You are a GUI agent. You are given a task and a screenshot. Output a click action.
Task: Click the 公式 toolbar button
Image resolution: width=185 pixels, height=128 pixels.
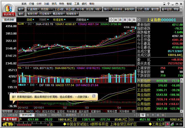pyautogui.click(x=140, y=9)
